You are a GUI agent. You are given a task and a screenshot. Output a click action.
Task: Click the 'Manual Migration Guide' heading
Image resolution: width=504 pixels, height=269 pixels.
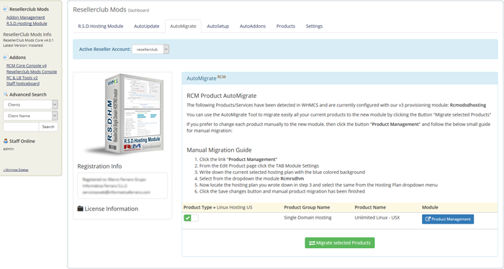point(219,150)
